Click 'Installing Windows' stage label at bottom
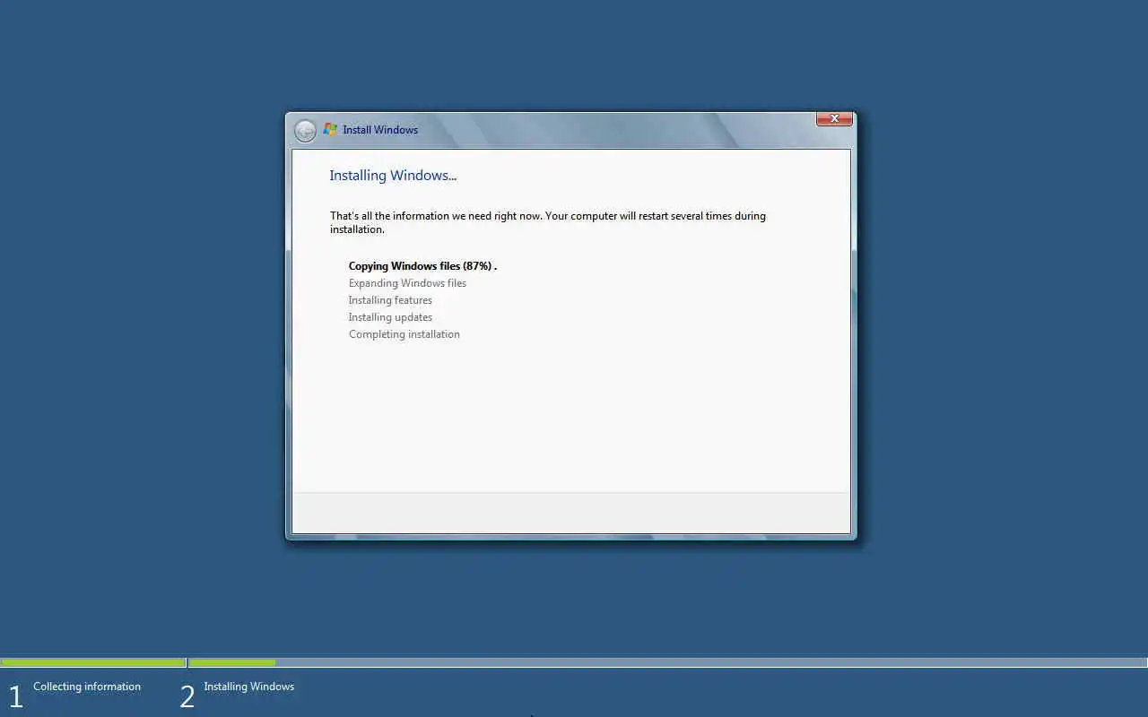Viewport: 1148px width, 717px height. tap(248, 687)
